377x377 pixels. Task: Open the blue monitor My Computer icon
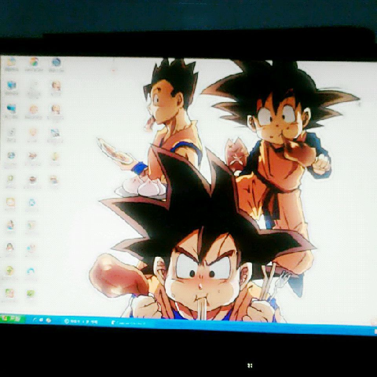(11, 85)
